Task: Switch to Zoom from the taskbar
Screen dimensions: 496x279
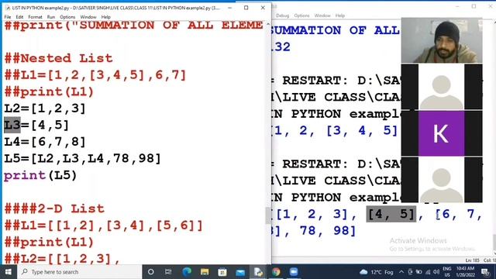Action: (x=294, y=272)
